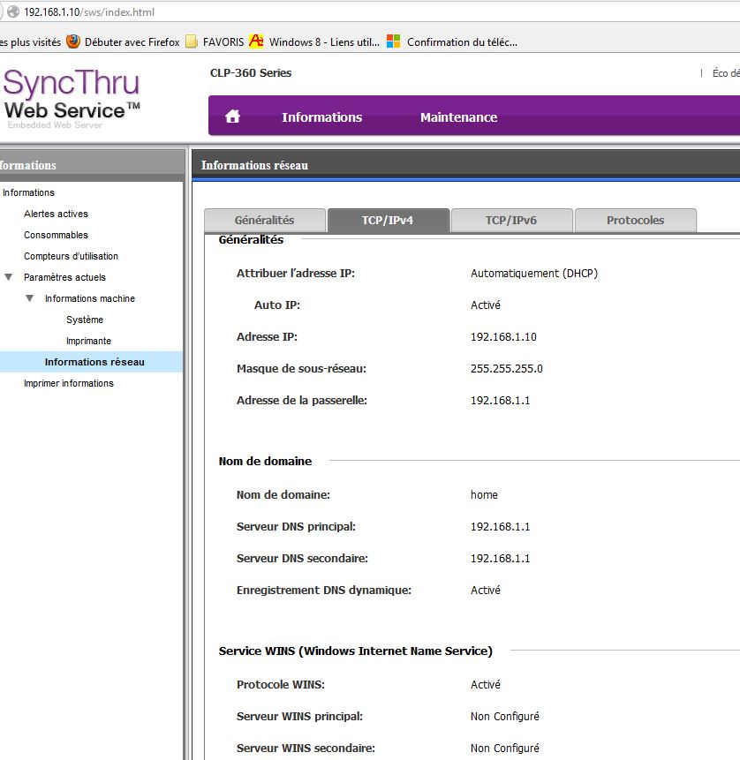This screenshot has width=740, height=760.
Task: Open Imprimer informations link
Action: 69,383
